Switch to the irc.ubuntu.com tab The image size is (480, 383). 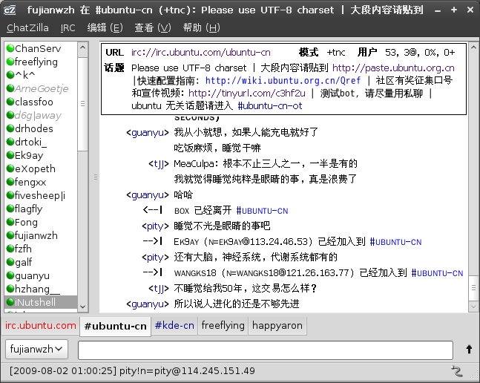(40, 325)
